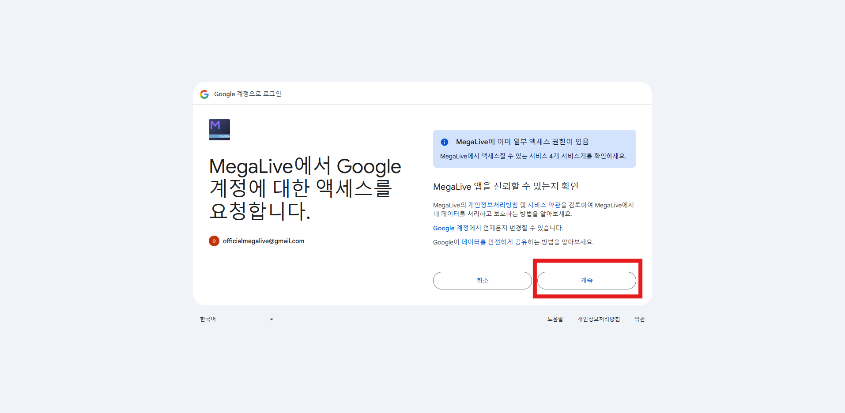Click the 'MegaLive 앱을 신뢰할 수 있는지 확인' heading
845x413 pixels.
(506, 187)
